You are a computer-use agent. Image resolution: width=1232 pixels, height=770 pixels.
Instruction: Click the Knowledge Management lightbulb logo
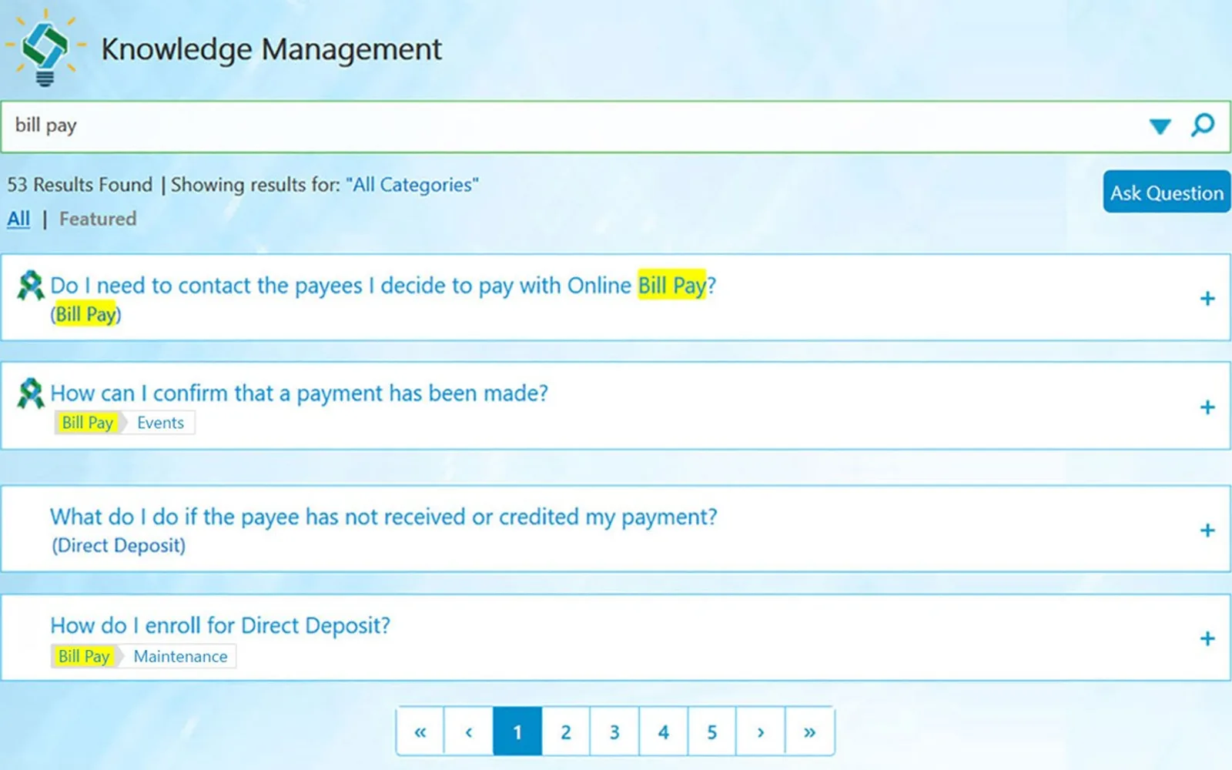(x=45, y=48)
